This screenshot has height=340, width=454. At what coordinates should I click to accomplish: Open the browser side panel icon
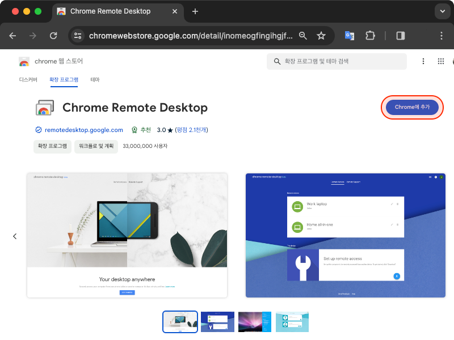(400, 35)
